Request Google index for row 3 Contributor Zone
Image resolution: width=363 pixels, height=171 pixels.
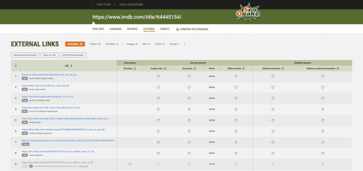coord(158,98)
